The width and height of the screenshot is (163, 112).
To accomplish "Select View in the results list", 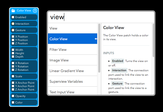I will click(x=73, y=28).
